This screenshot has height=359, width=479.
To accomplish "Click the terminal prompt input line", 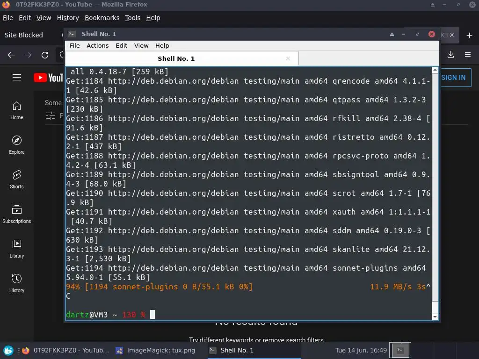I will click(249, 315).
